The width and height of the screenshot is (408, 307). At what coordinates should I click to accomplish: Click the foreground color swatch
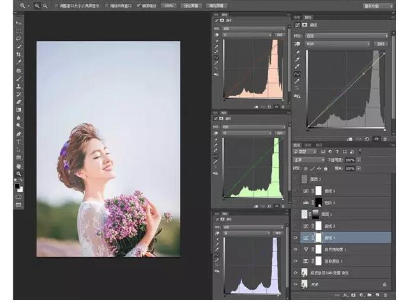[17, 185]
